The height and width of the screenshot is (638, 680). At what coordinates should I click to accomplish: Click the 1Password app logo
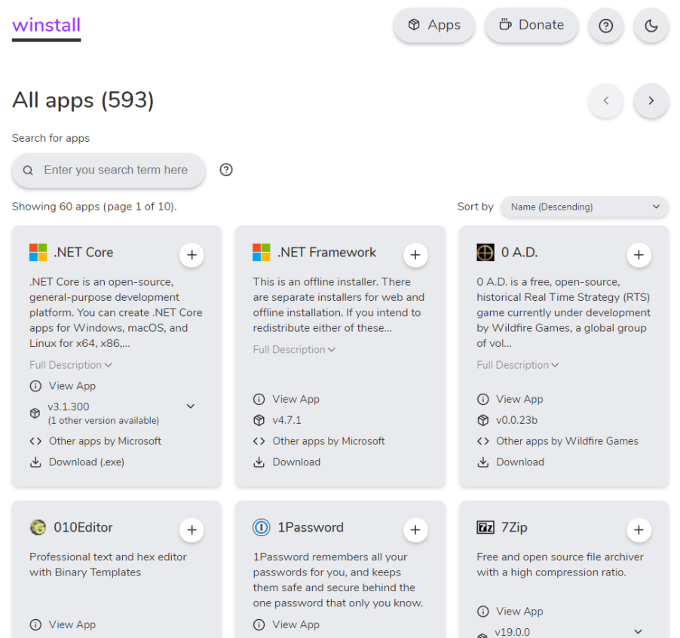pyautogui.click(x=262, y=527)
